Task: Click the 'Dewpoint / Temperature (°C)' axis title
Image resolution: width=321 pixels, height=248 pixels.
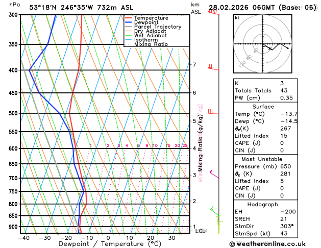Action: pos(110,244)
